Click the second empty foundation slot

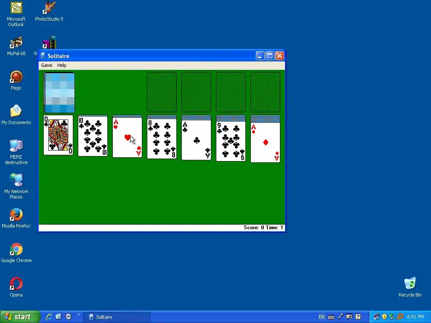(x=196, y=92)
